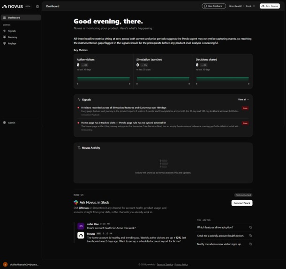Click the Shailesh2 breadcrumb

235,6
